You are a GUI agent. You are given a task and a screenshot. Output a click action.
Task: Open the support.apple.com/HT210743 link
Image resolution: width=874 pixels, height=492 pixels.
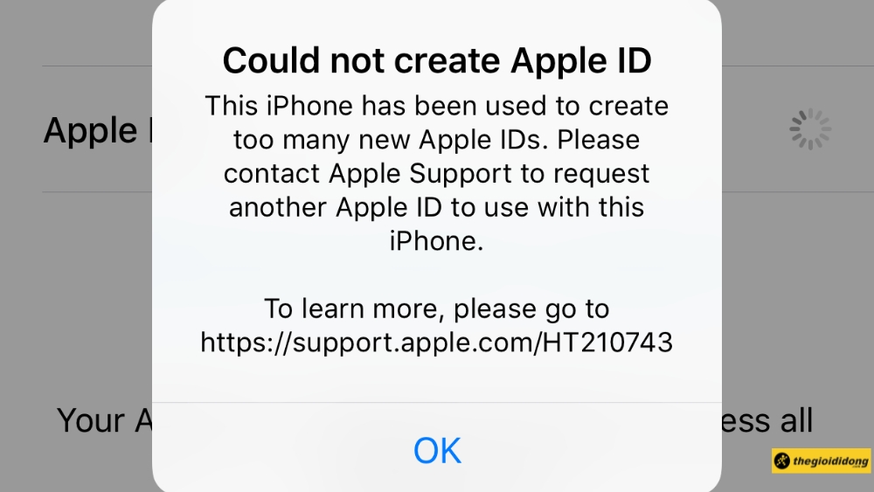pyautogui.click(x=436, y=342)
